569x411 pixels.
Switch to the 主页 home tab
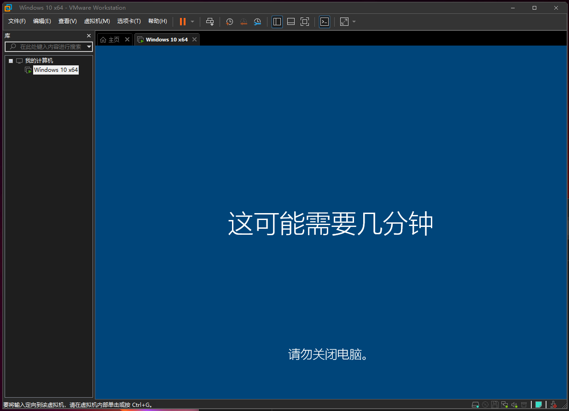point(110,40)
